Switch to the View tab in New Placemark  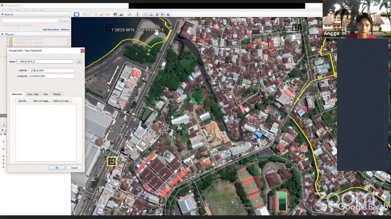(x=46, y=94)
